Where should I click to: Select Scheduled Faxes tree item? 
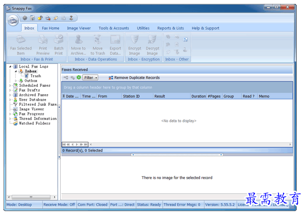(x=35, y=86)
